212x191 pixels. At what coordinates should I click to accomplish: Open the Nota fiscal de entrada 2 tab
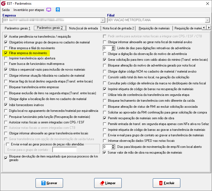118,28
